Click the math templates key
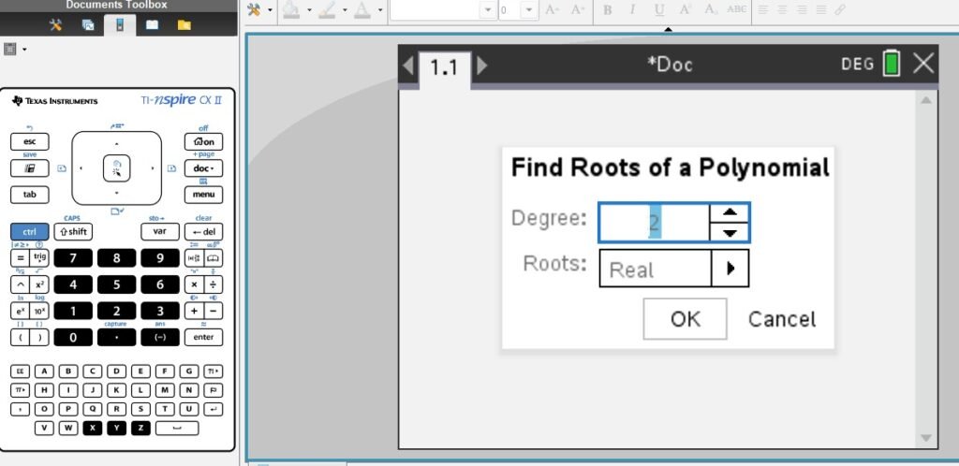 pos(194,258)
